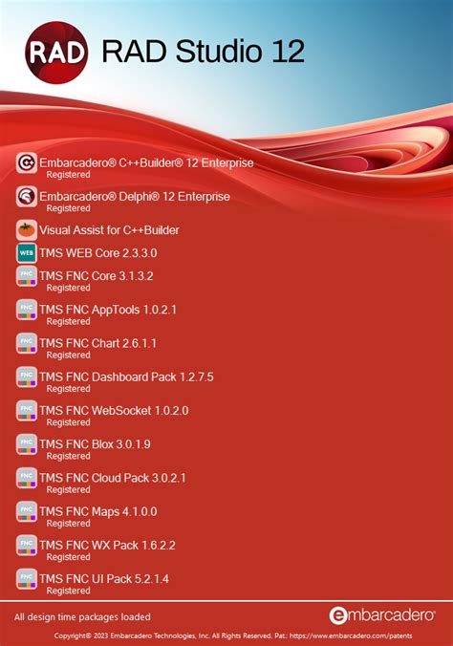
Task: Click the text Embarcadero C++Builder 12 Enterprise
Action: click(x=146, y=162)
